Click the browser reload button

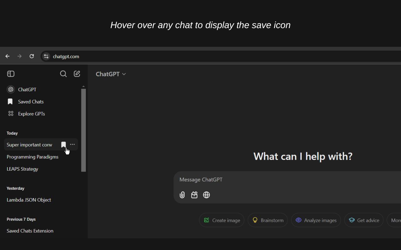pos(31,56)
